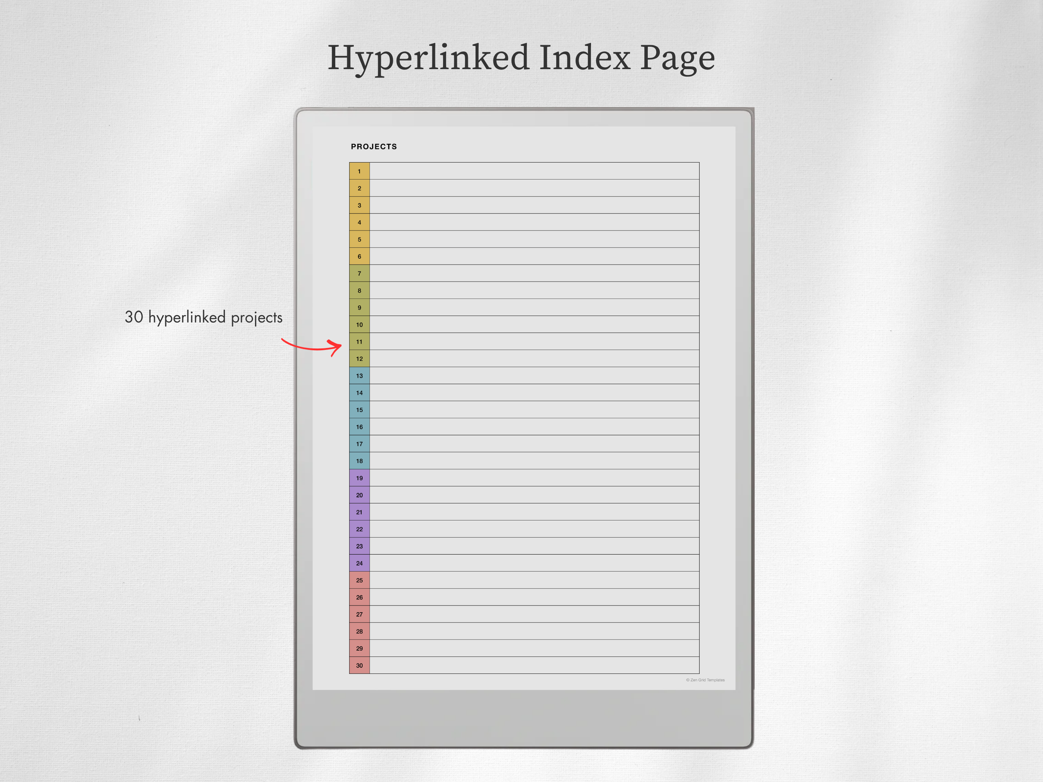Jump to red project number 25
The height and width of the screenshot is (782, 1043).
(359, 580)
